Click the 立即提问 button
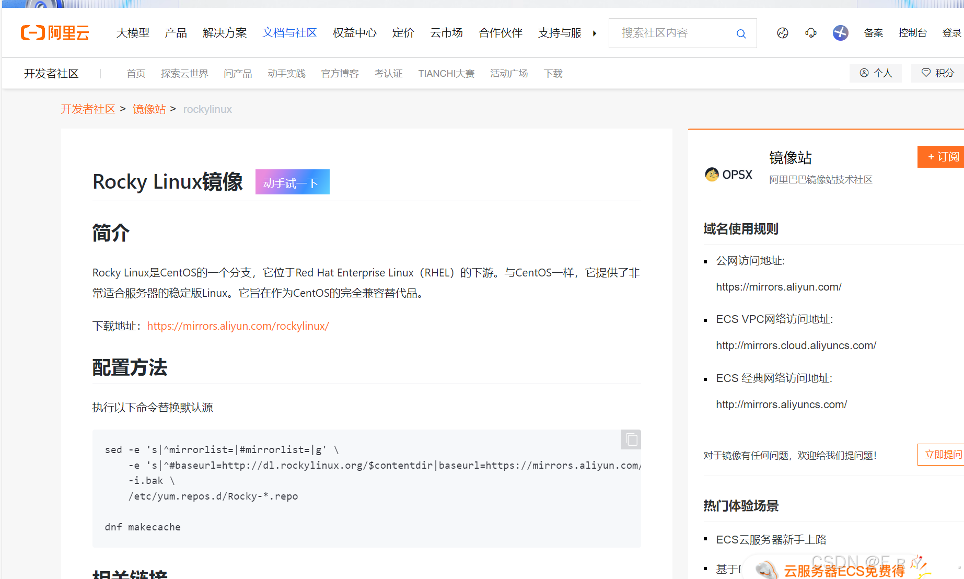This screenshot has width=964, height=579. 941,455
